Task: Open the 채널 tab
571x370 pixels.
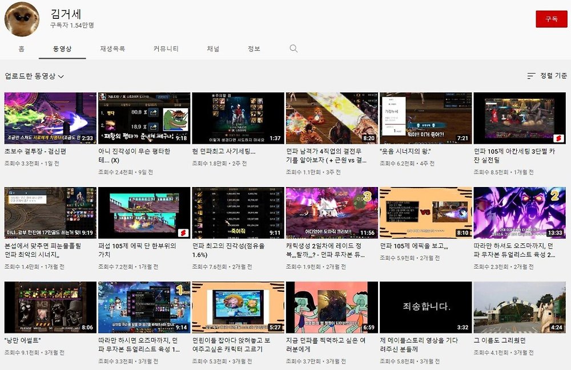Action: 214,48
